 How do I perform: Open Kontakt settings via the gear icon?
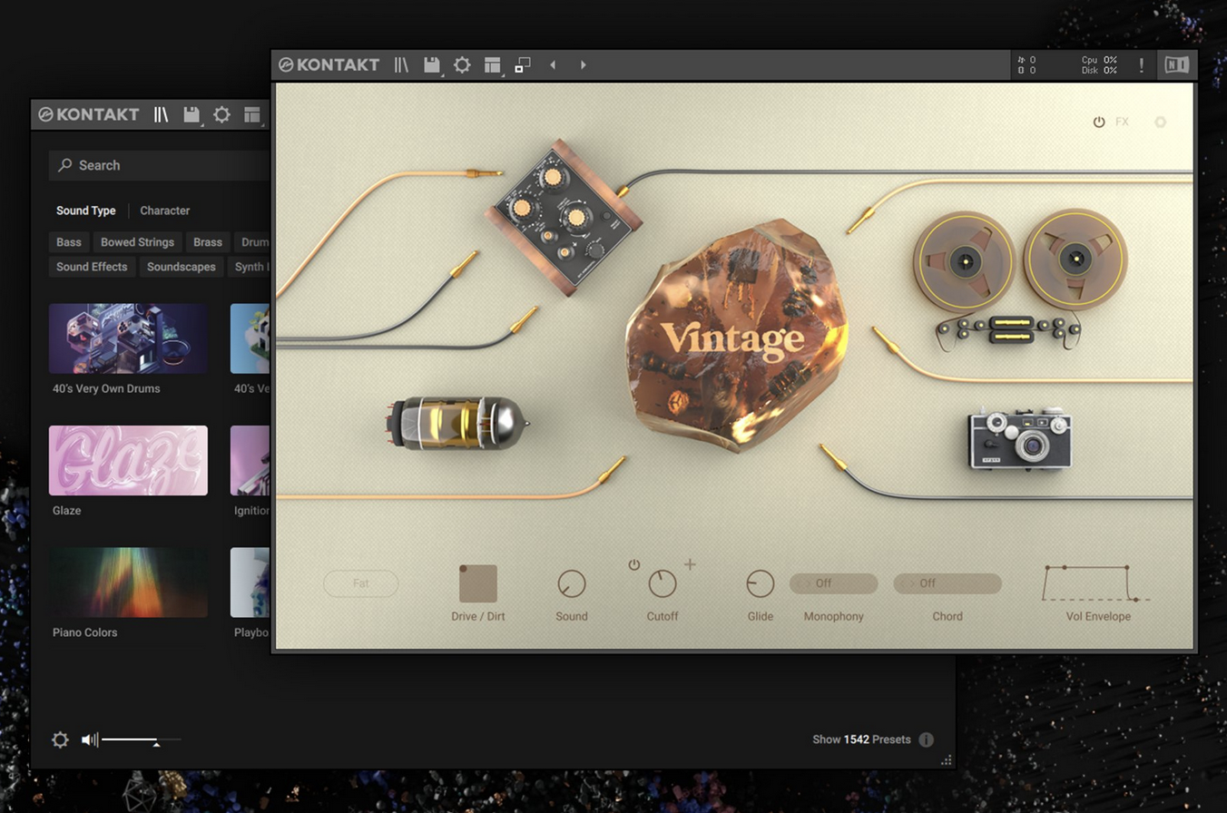pyautogui.click(x=462, y=64)
